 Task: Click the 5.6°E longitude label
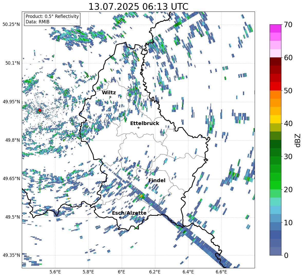(55, 272)
